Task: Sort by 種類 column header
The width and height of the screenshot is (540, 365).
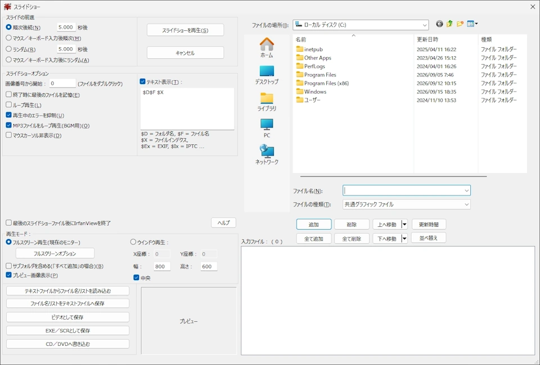Action: 502,39
